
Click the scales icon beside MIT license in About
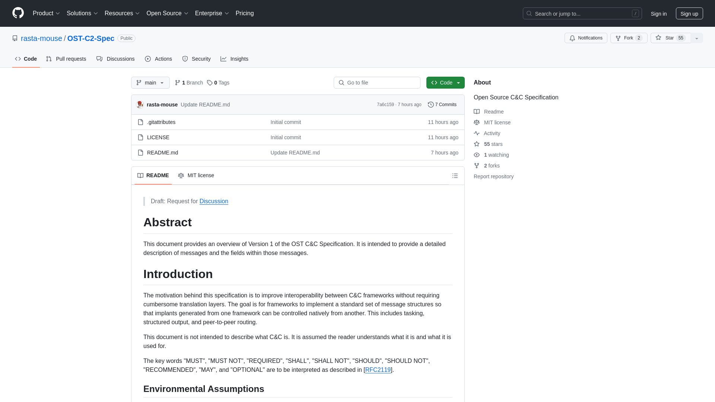point(477,122)
